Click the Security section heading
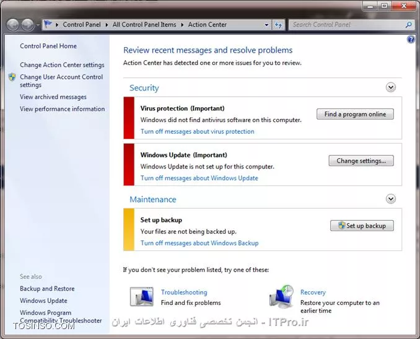 point(144,88)
